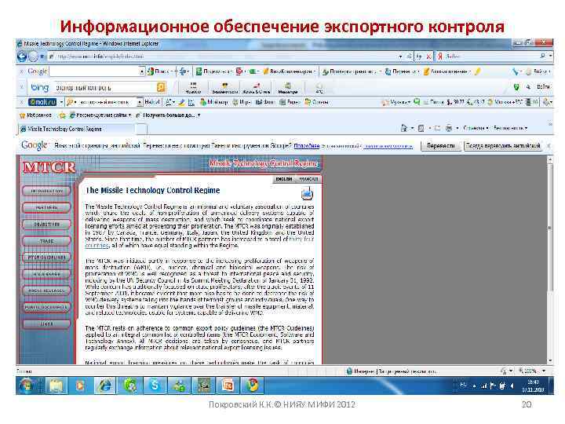Screen dimensions: 565x424
Task: Click the IE command bar printer icon
Action: pos(449,128)
